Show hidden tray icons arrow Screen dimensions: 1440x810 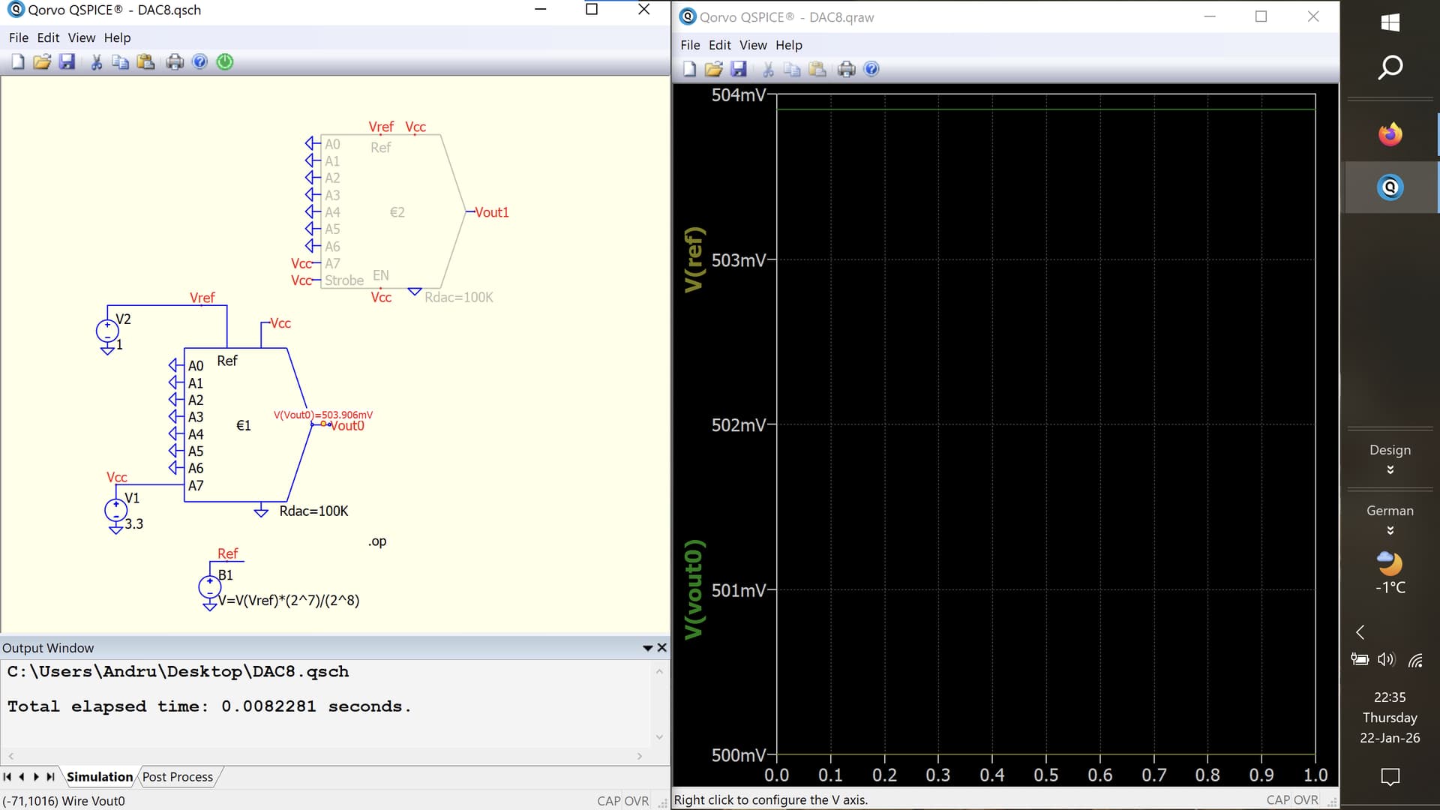pyautogui.click(x=1360, y=632)
